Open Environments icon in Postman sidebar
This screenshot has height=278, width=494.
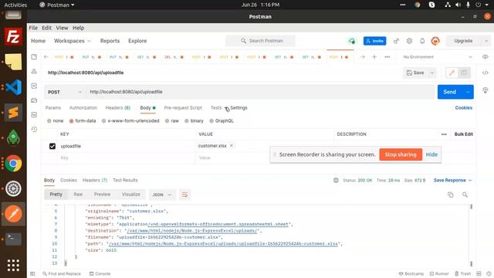tap(34, 86)
